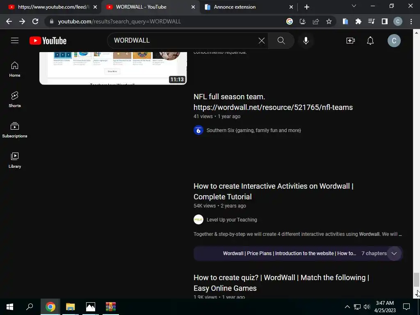The height and width of the screenshot is (315, 420).
Task: Open the YouTube account avatar menu
Action: (394, 41)
